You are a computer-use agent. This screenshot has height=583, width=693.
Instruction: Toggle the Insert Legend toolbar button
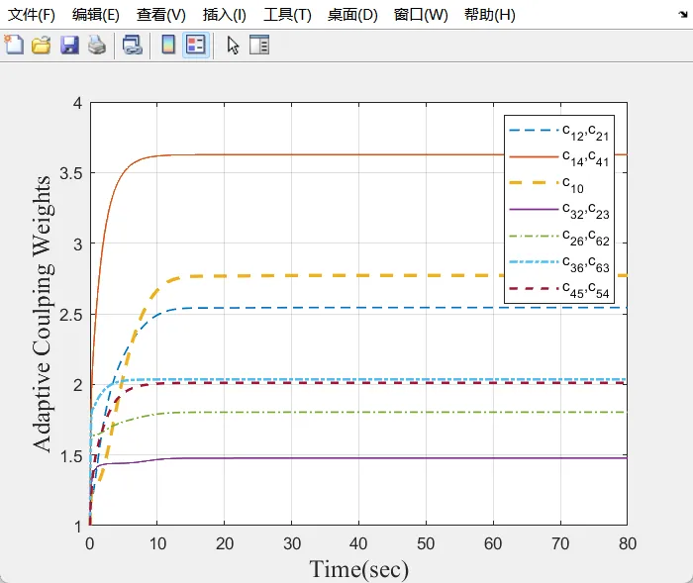point(196,46)
